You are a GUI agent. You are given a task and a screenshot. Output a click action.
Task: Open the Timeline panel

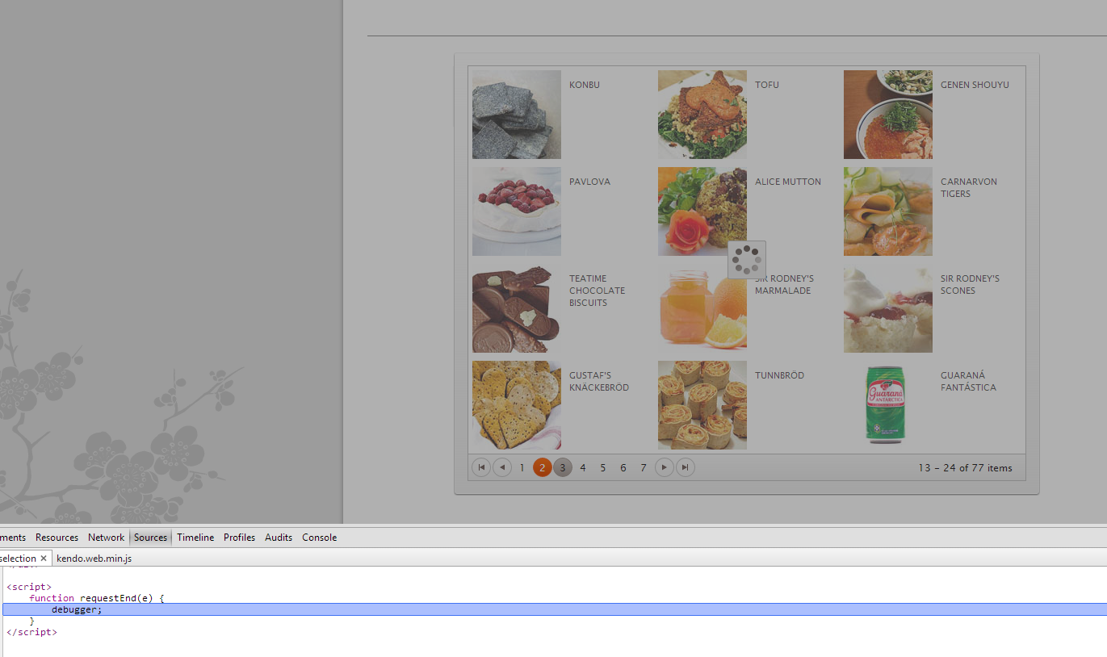pyautogui.click(x=195, y=538)
